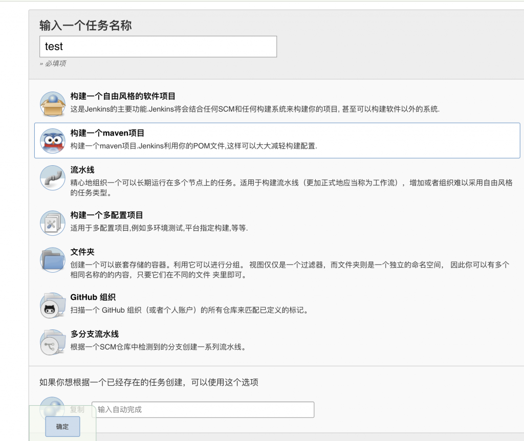Click the 必填项 required field note
Viewport: 524px width, 441px height.
pos(54,62)
